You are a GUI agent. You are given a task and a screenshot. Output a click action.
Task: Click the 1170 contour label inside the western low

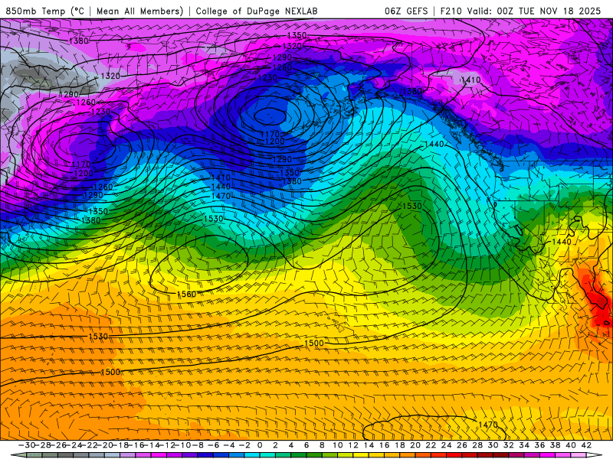coord(81,164)
